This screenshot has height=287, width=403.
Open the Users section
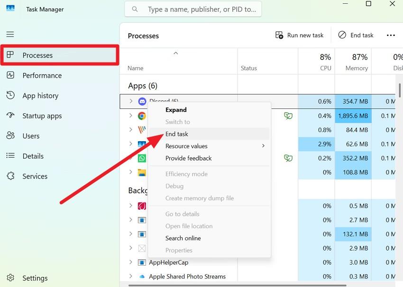(x=31, y=136)
